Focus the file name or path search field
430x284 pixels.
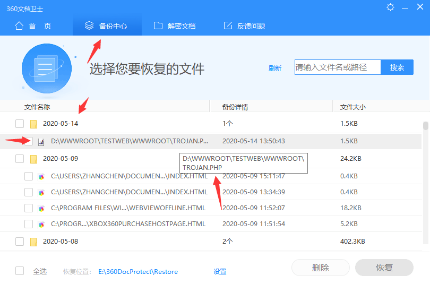click(x=338, y=67)
